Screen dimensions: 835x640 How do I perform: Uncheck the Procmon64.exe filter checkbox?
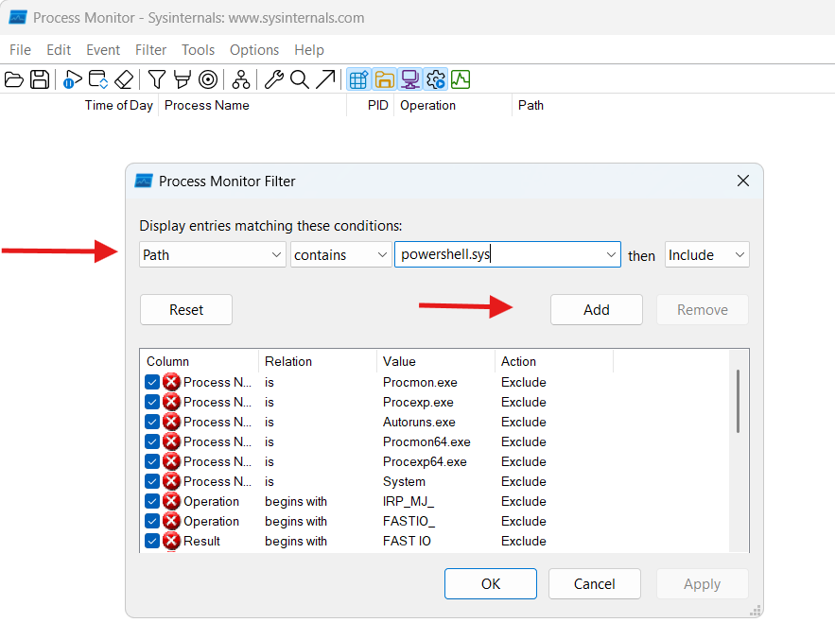click(x=151, y=441)
